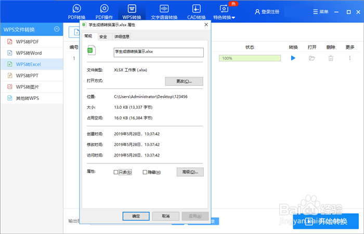Click the 删除 column header
The image size is (364, 234).
pyautogui.click(x=331, y=47)
